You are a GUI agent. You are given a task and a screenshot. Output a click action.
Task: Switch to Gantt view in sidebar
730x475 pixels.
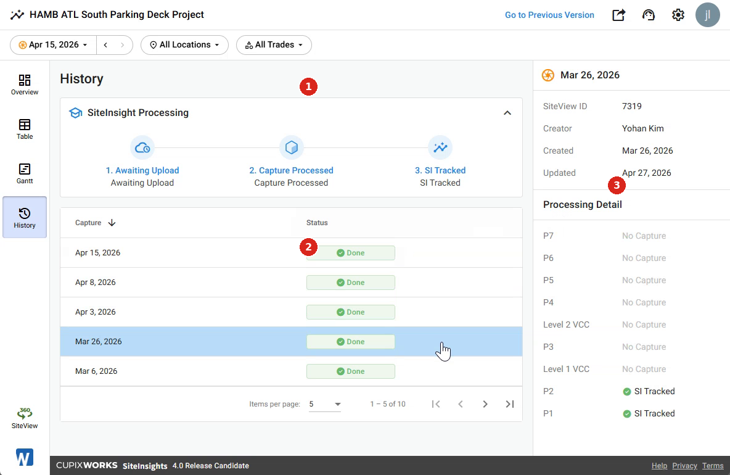click(x=25, y=173)
